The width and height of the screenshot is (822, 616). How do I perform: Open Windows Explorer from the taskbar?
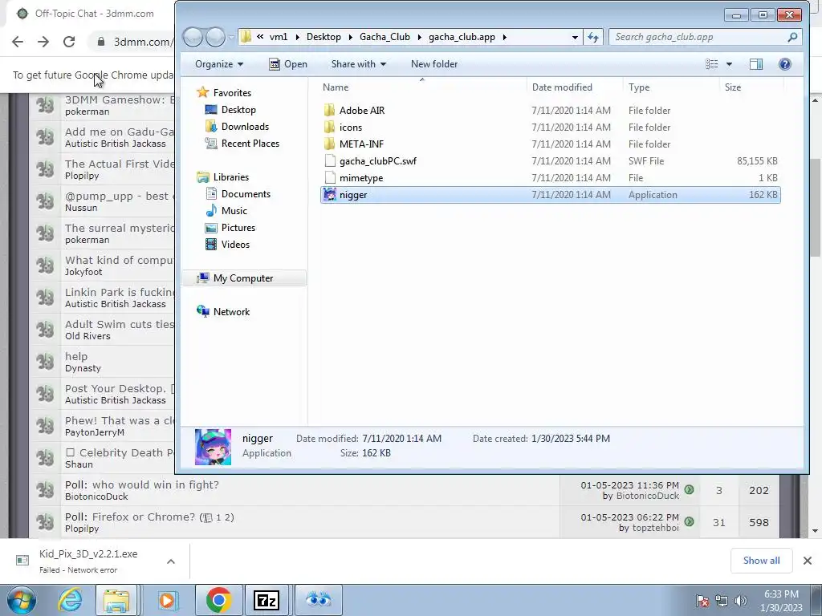point(116,600)
